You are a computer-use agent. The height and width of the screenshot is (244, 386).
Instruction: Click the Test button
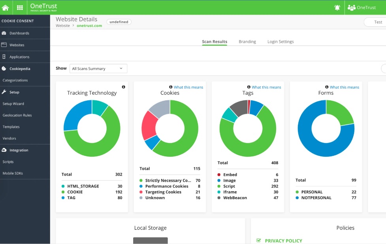click(375, 22)
